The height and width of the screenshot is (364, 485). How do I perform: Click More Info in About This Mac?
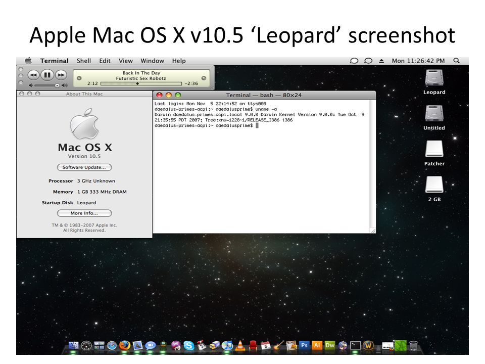click(84, 213)
